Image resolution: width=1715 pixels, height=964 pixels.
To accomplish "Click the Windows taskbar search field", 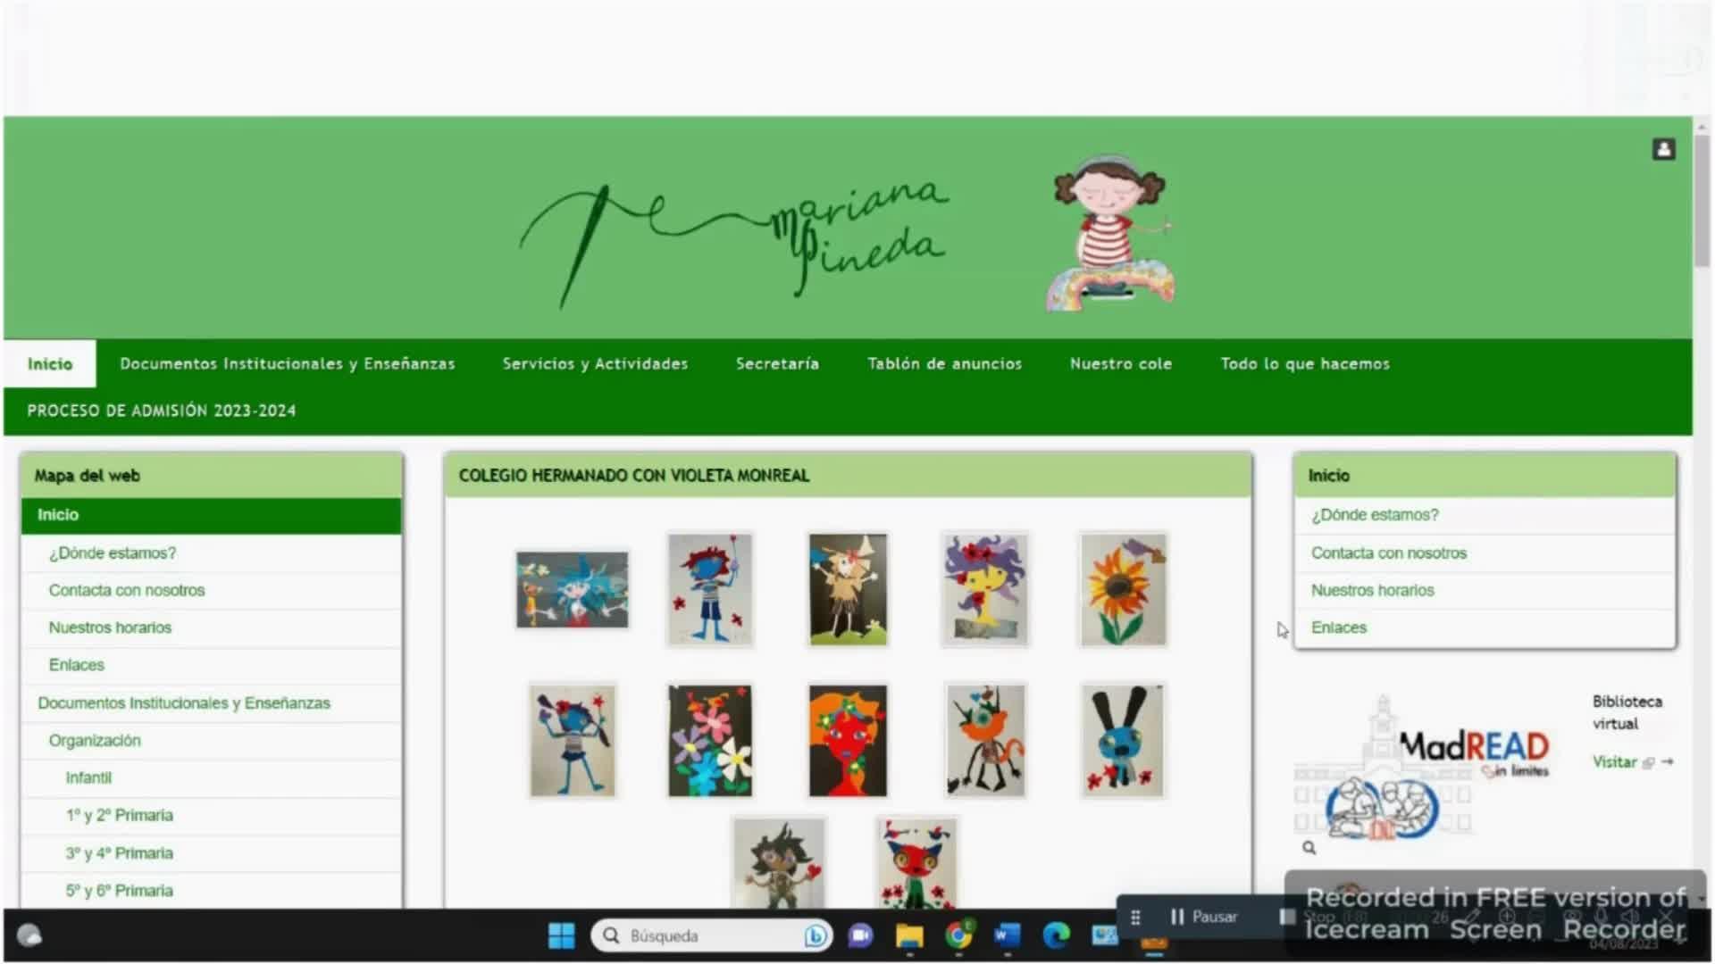I will coord(706,935).
